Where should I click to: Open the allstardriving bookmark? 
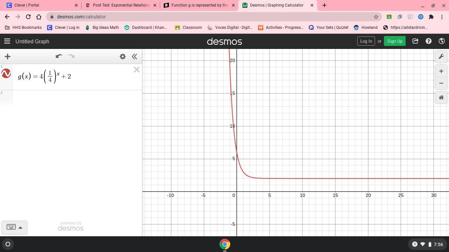406,28
